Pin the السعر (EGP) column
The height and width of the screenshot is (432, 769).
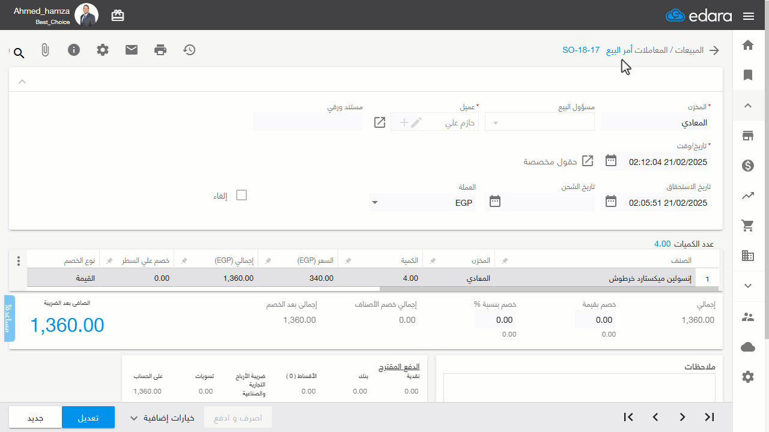pyautogui.click(x=269, y=261)
